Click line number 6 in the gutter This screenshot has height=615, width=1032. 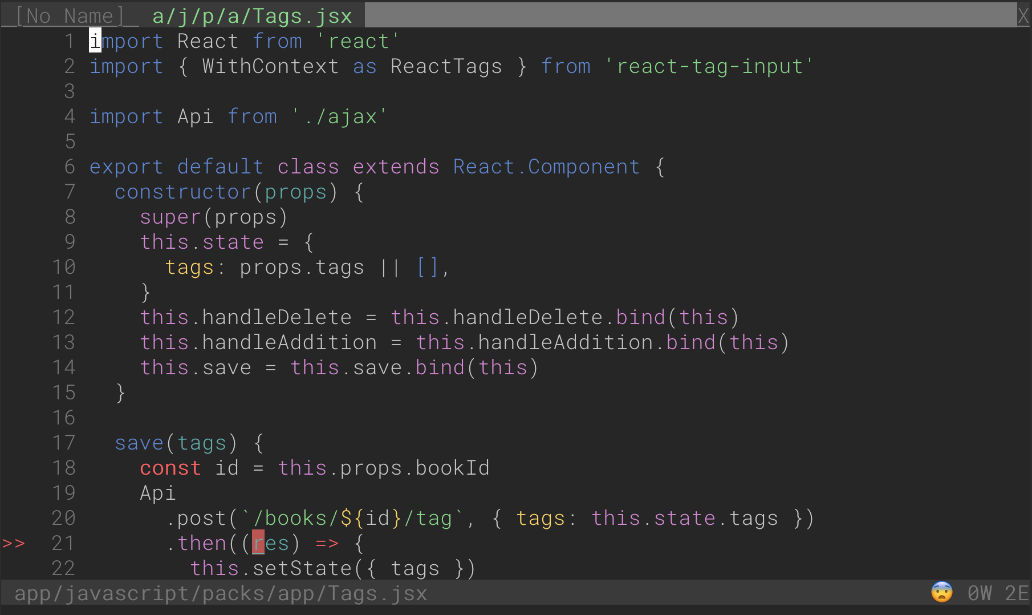[70, 167]
